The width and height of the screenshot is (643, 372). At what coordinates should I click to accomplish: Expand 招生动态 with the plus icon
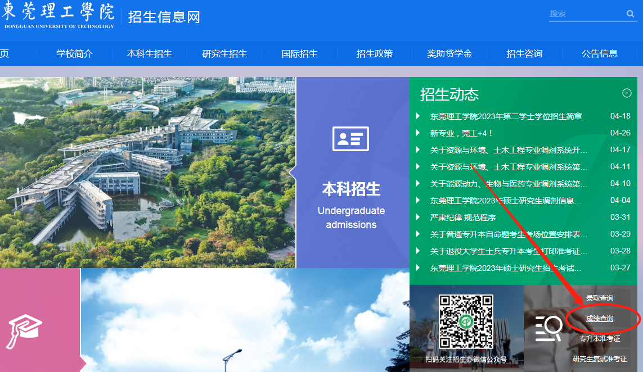pos(627,93)
